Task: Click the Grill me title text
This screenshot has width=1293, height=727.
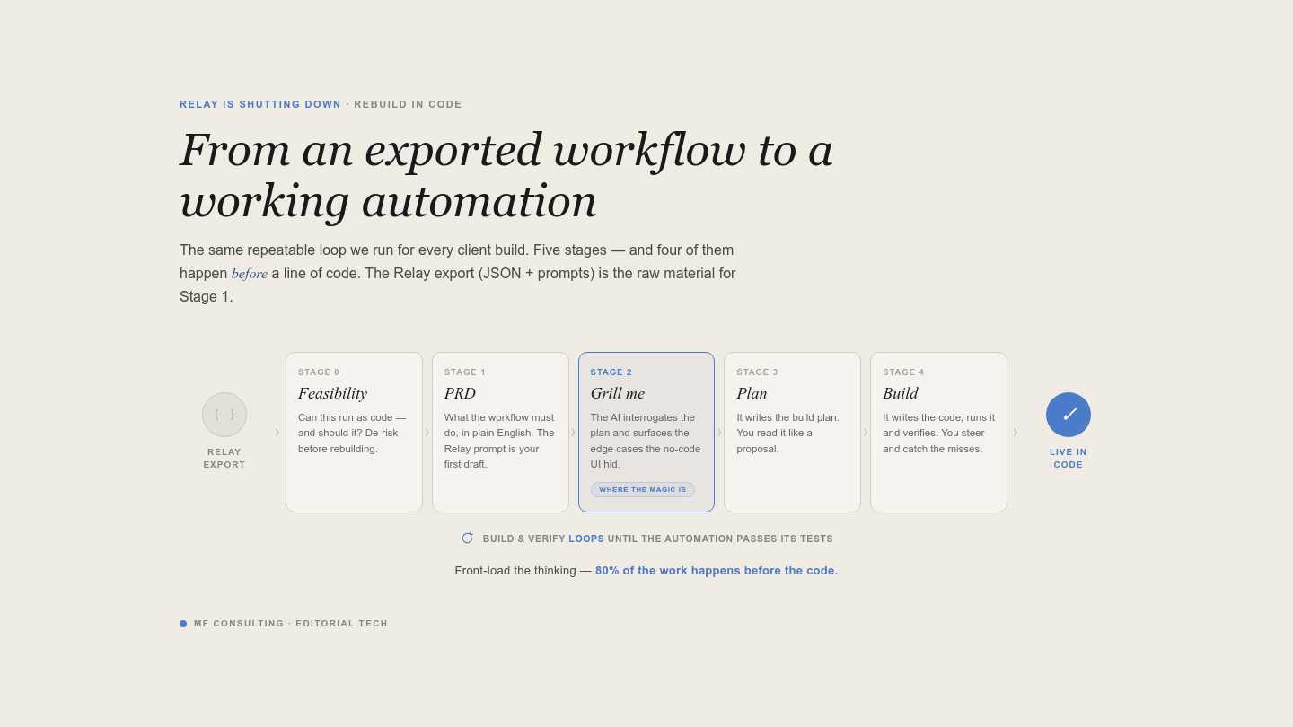Action: tap(618, 393)
